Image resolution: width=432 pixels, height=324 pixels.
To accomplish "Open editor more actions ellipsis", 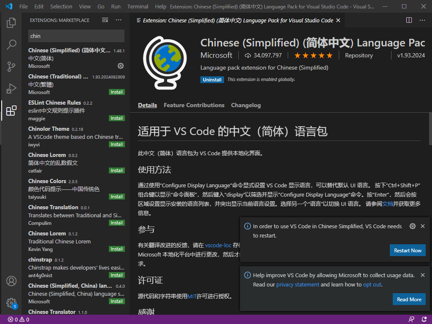I will click(x=422, y=20).
